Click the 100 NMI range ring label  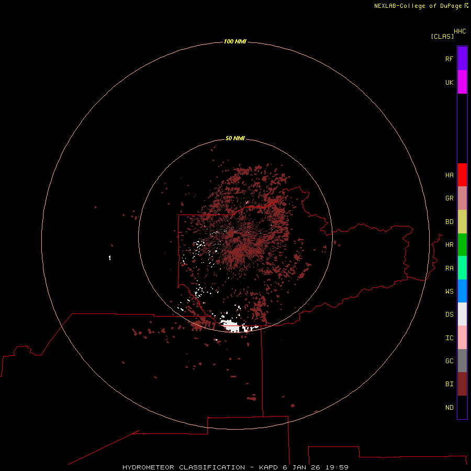pos(235,41)
